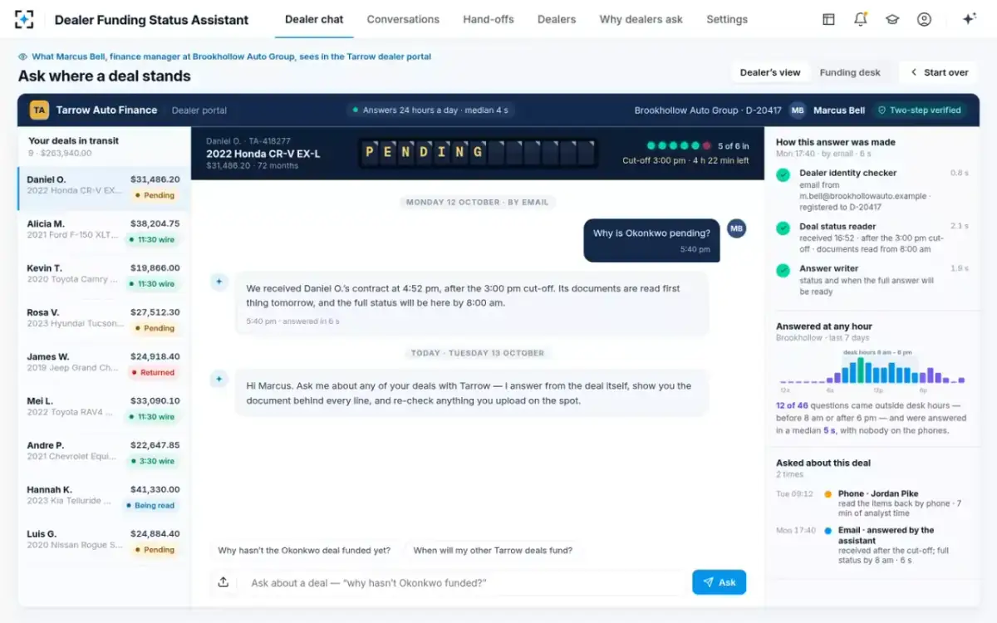This screenshot has width=997, height=623.
Task: Click the Start over button
Action: 940,72
